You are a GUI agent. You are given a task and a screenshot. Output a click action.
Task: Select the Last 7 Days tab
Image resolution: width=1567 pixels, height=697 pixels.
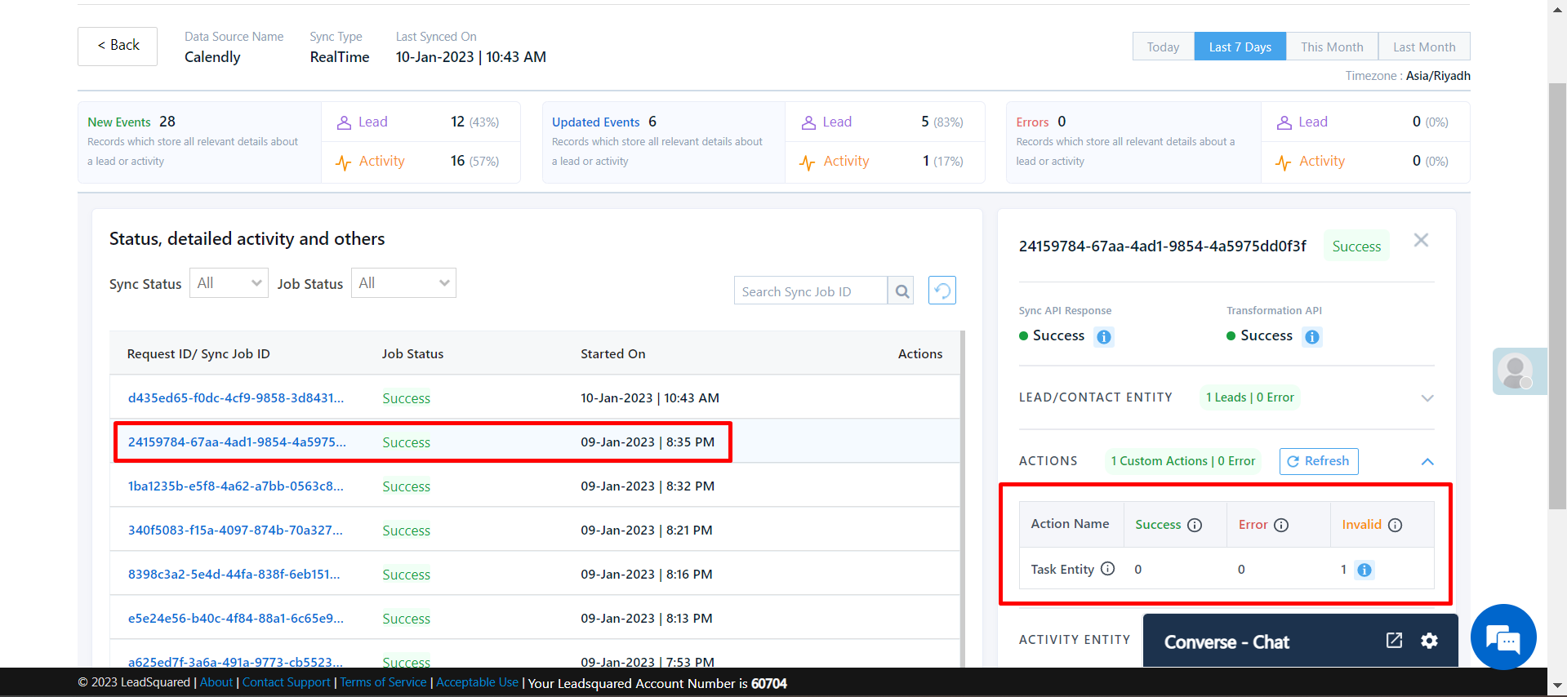1240,47
